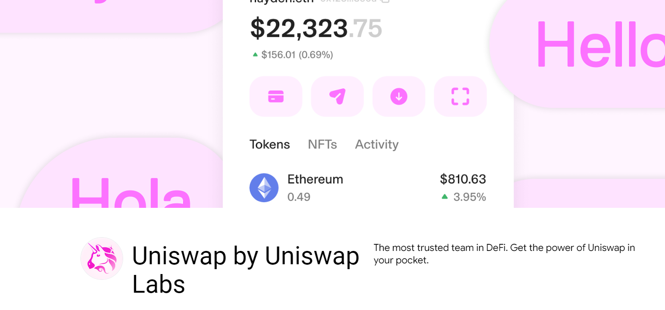665x310 pixels.
Task: Click the credit card Buy icon
Action: pos(276,96)
